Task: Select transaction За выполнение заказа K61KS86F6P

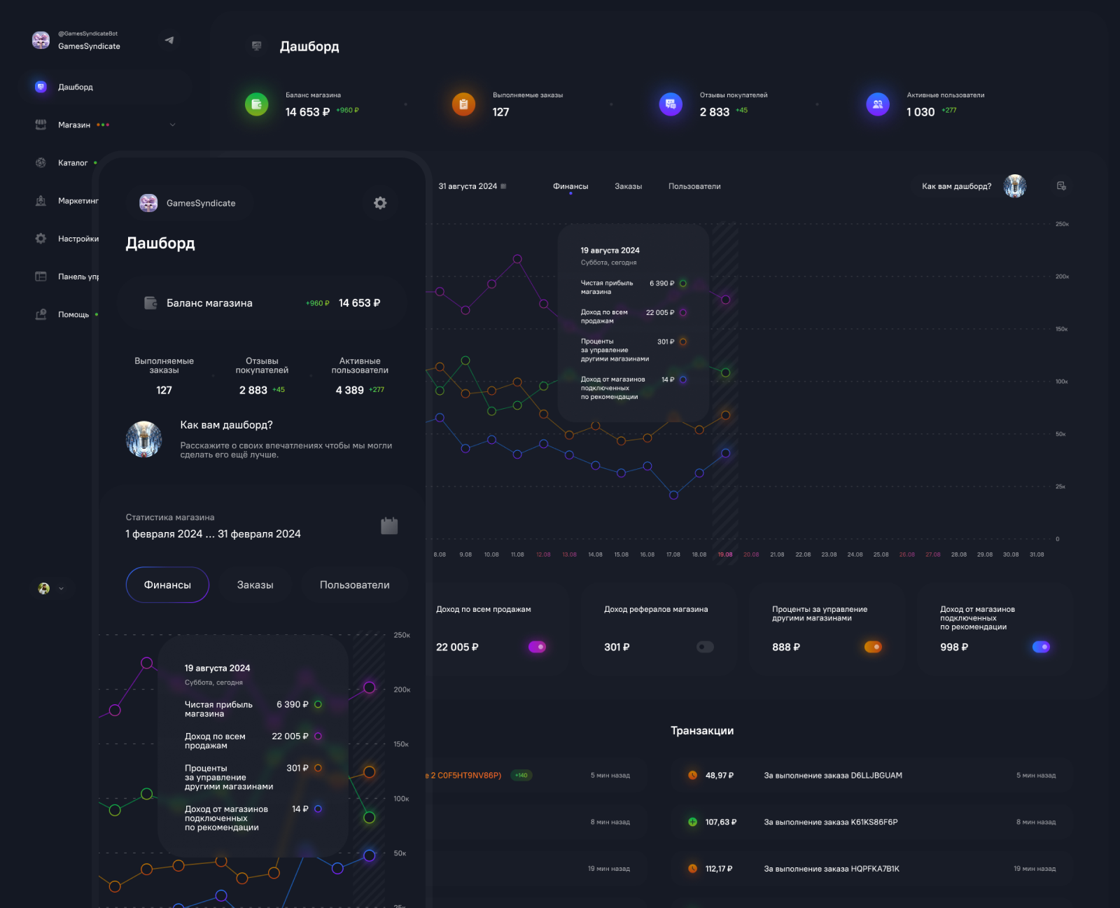Action: (830, 822)
